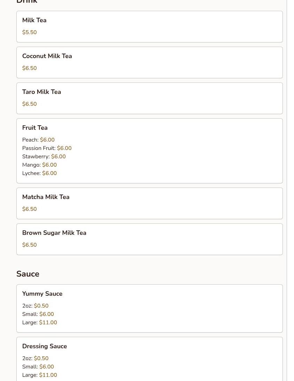Select Dressing Sauce Small size option
This screenshot has height=381, width=294.
[x=38, y=367]
